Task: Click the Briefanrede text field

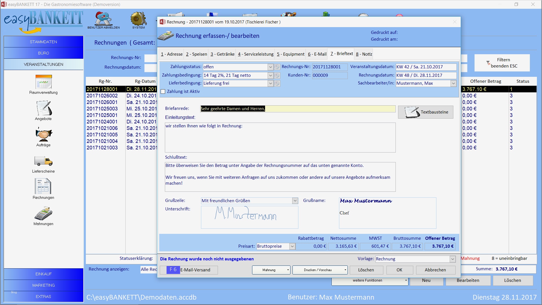Action: [298, 109]
